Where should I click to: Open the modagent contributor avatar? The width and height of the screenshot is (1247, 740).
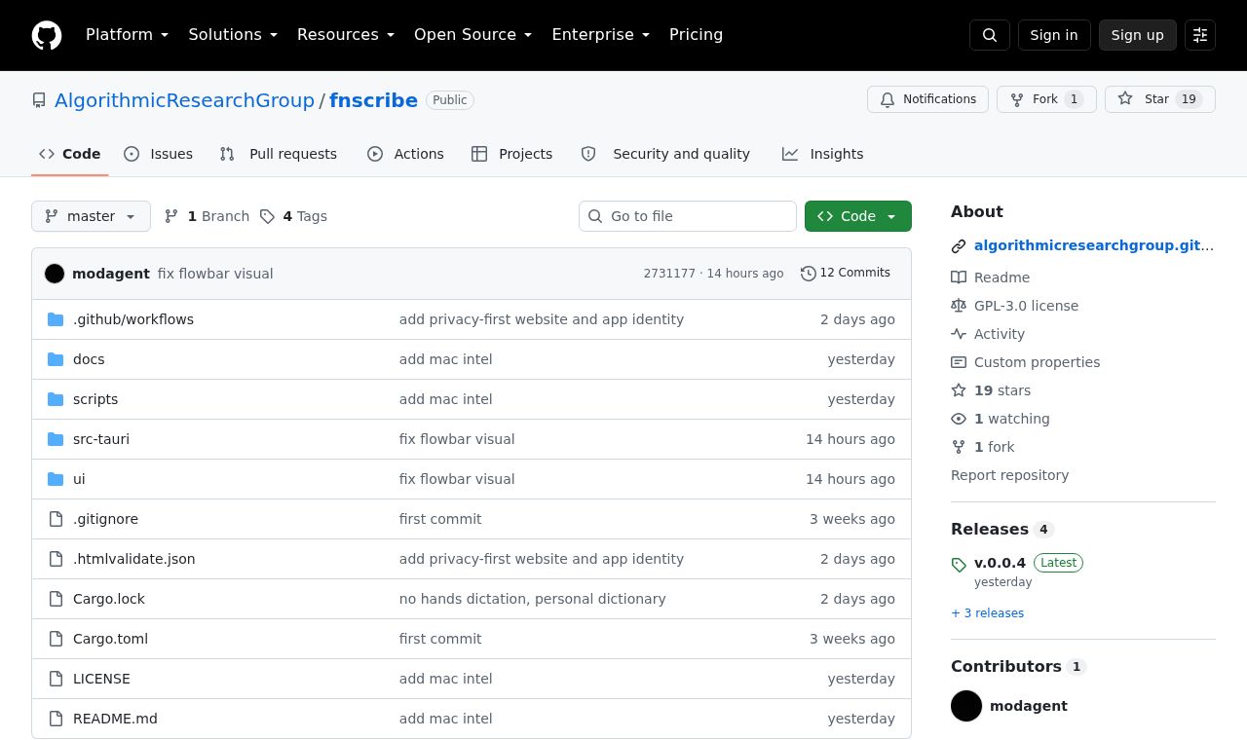click(966, 706)
